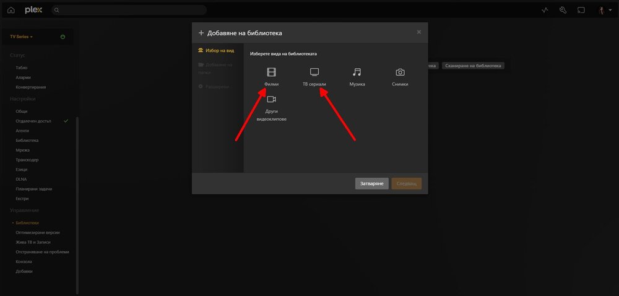
Task: Focus the search field in top bar
Action: coord(129,11)
